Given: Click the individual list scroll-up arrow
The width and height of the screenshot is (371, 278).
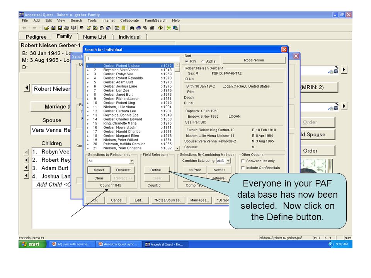Looking at the screenshot, I should click(177, 65).
